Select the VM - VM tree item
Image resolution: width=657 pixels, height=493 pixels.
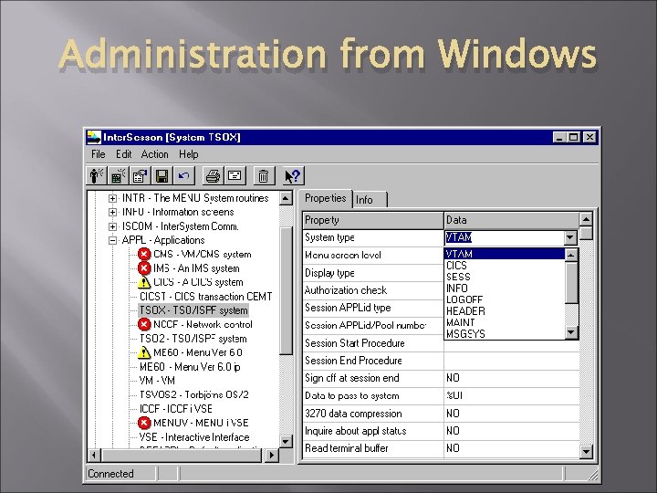pos(157,381)
